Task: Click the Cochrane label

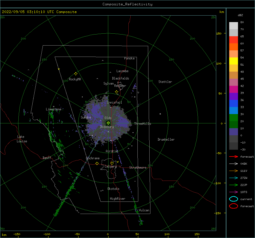Action: point(93,158)
